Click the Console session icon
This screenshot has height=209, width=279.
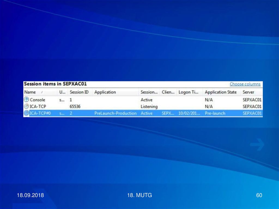click(x=26, y=100)
